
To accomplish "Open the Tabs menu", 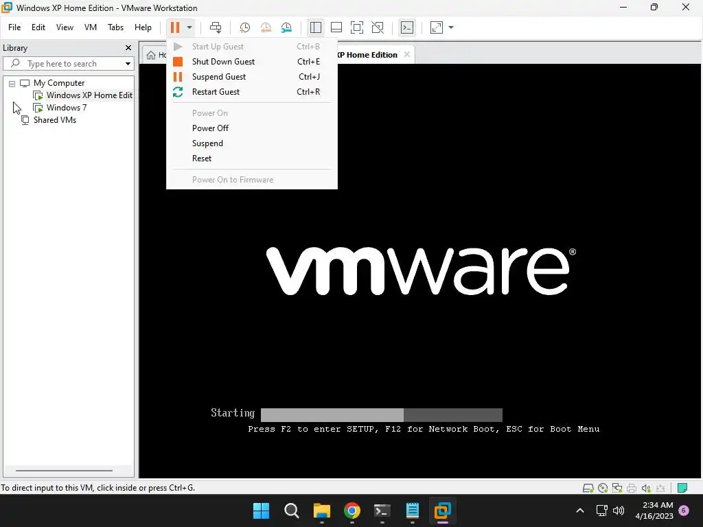I will pyautogui.click(x=115, y=27).
